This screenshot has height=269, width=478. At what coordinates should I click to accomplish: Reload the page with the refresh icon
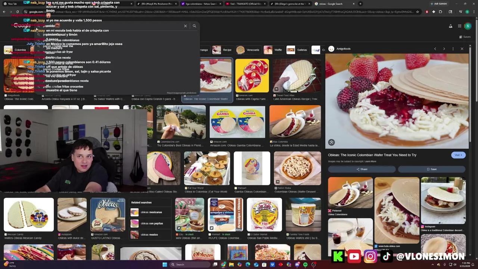17,12
